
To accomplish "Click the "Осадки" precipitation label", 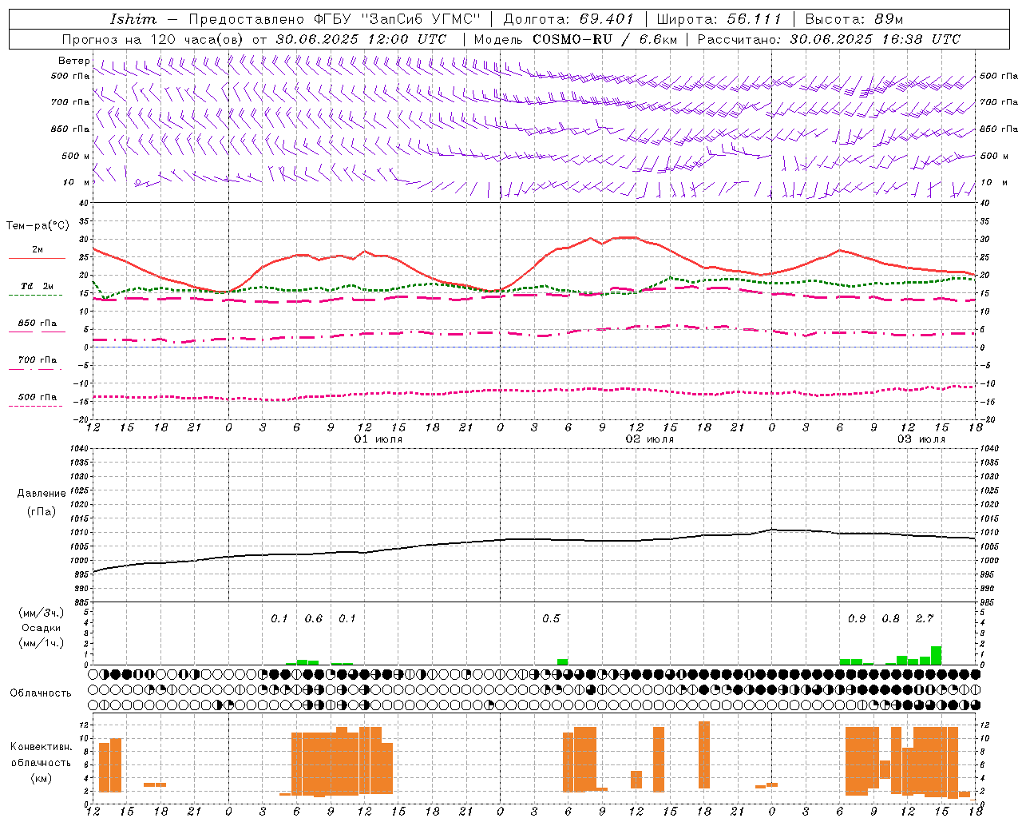I will pyautogui.click(x=42, y=628).
